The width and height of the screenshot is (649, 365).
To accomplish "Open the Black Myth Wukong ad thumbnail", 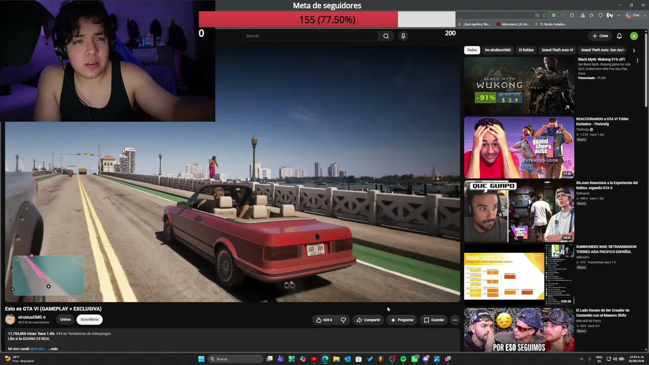I will [x=519, y=85].
